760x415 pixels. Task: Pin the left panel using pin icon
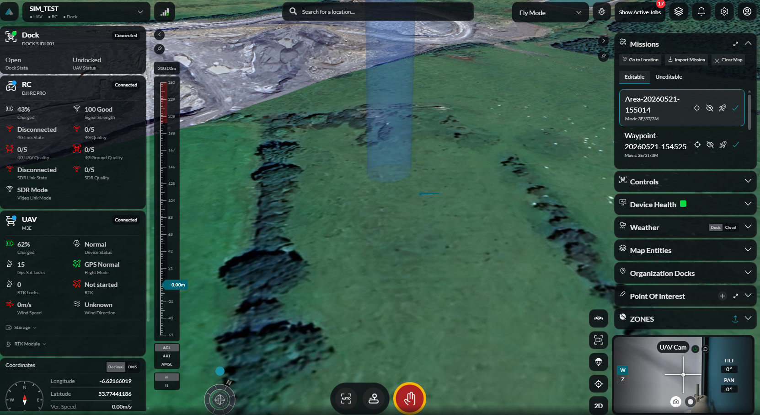click(159, 49)
